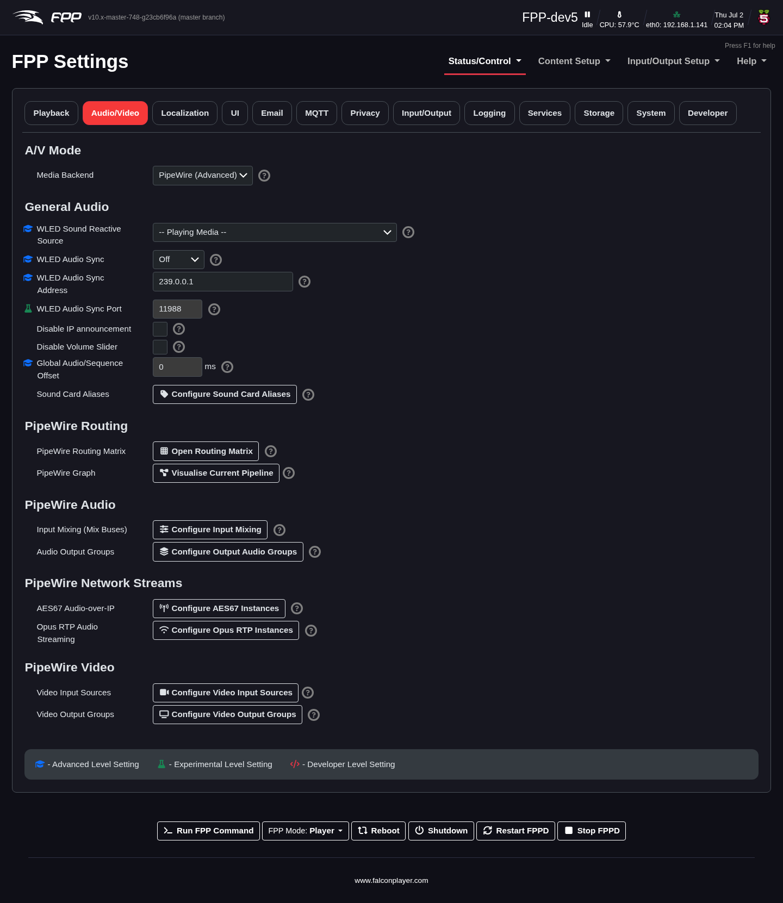Screen dimensions: 783x903
Task: Select the Localization tab
Action: (185, 113)
